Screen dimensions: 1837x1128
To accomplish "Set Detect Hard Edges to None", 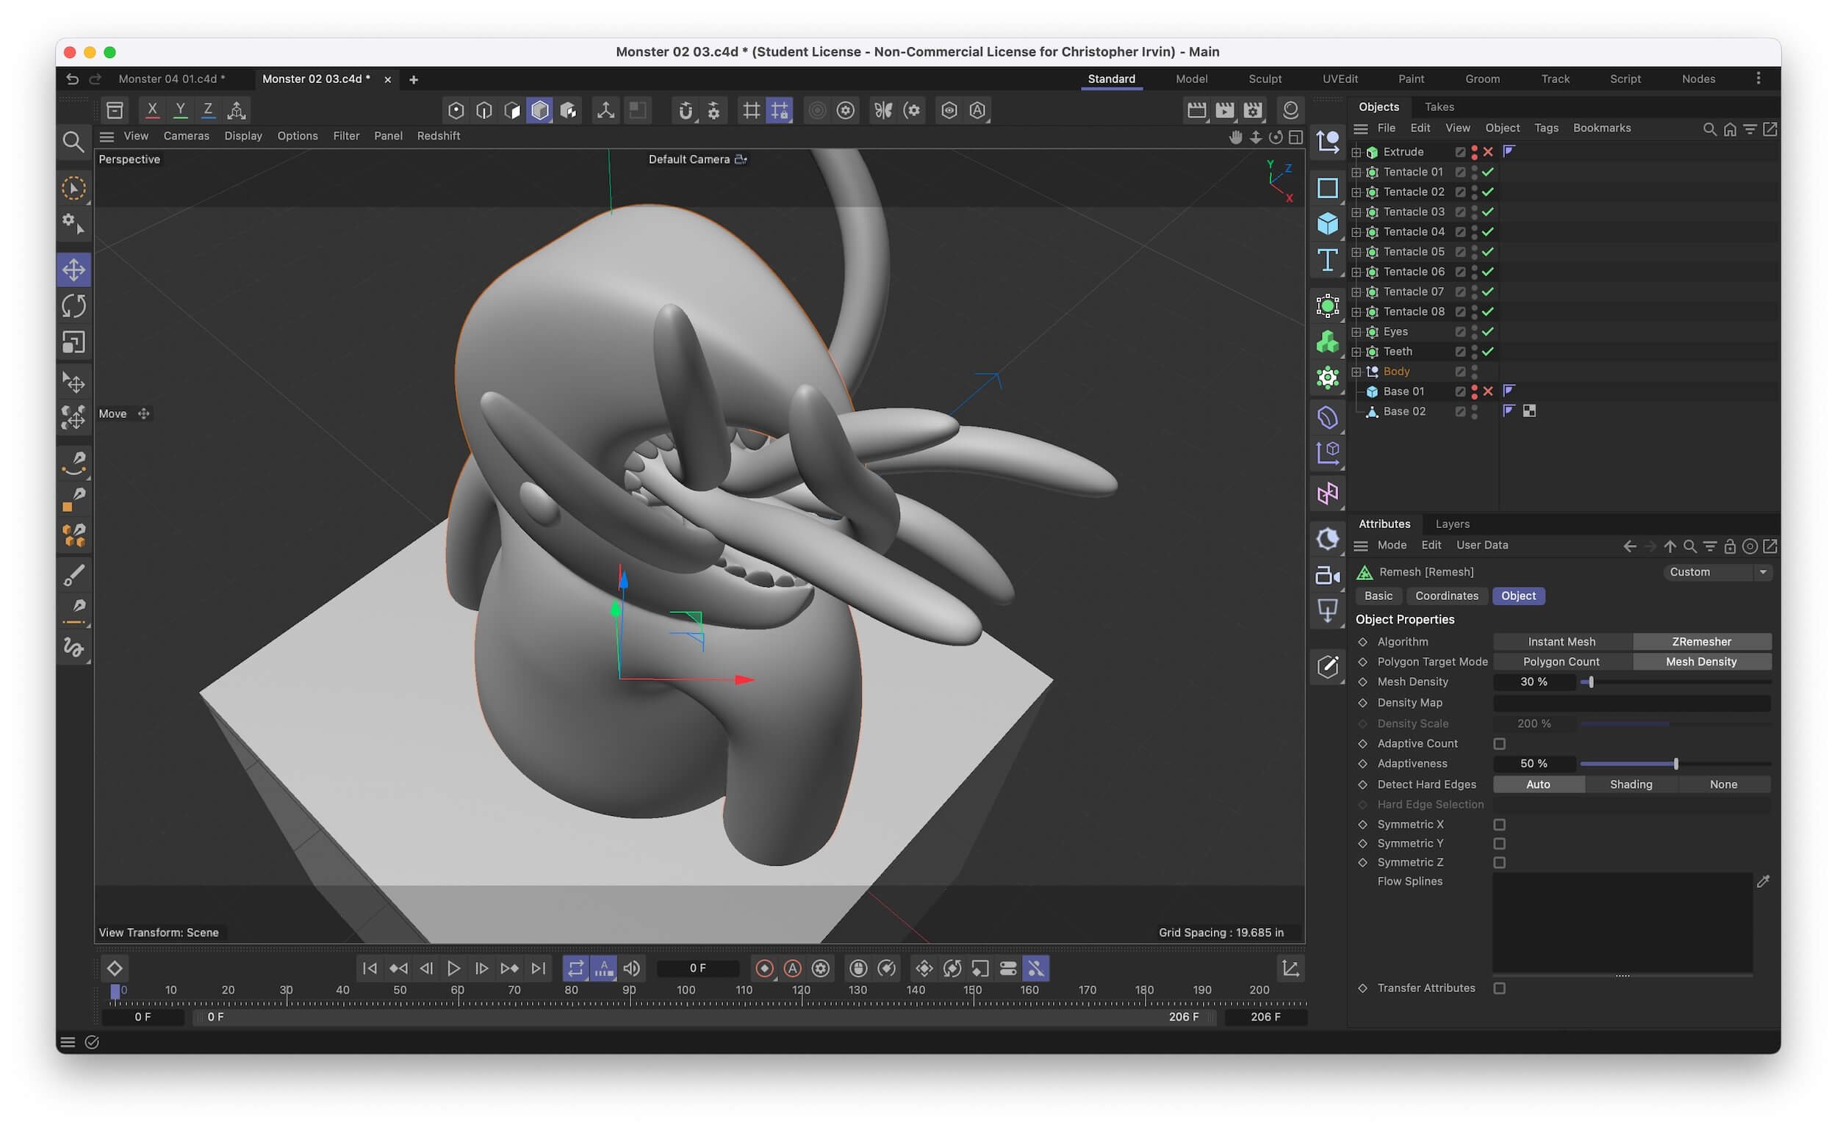I will (x=1723, y=784).
